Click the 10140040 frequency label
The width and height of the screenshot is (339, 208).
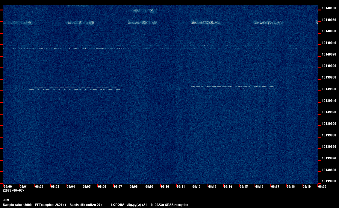(x=329, y=43)
